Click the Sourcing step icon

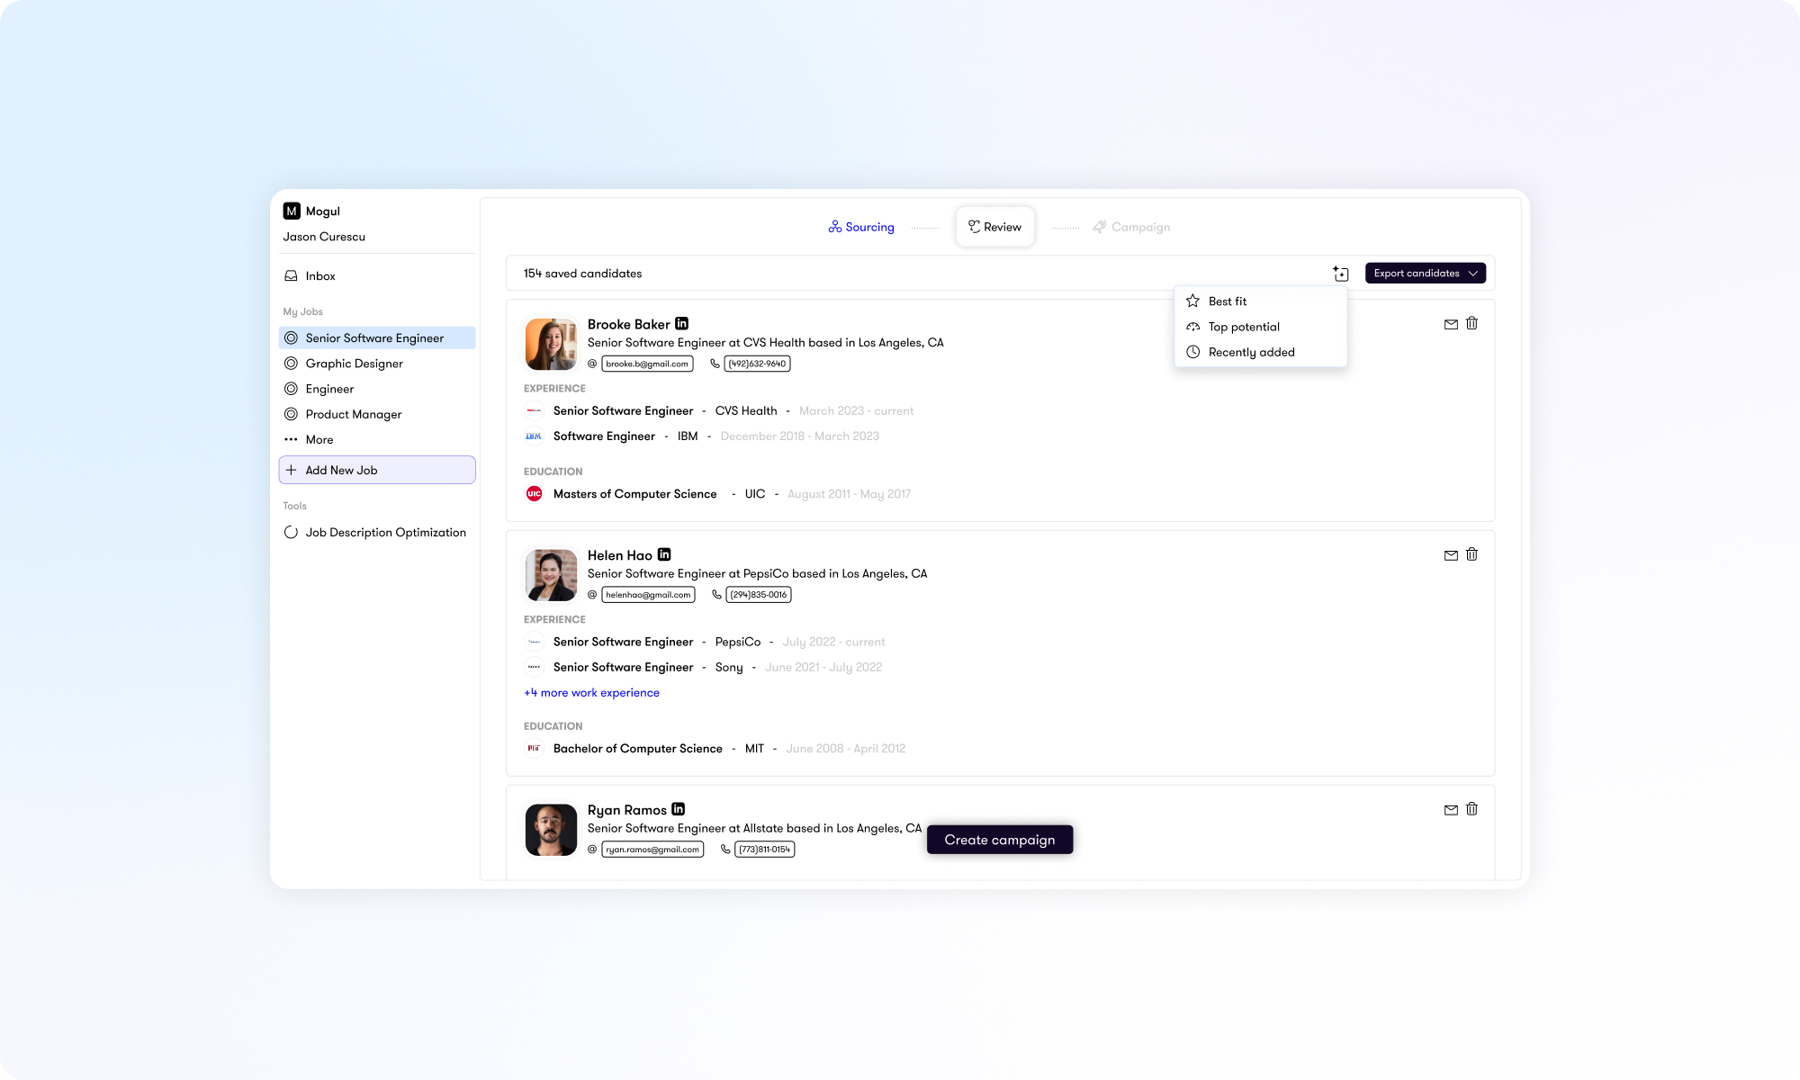[x=834, y=227]
